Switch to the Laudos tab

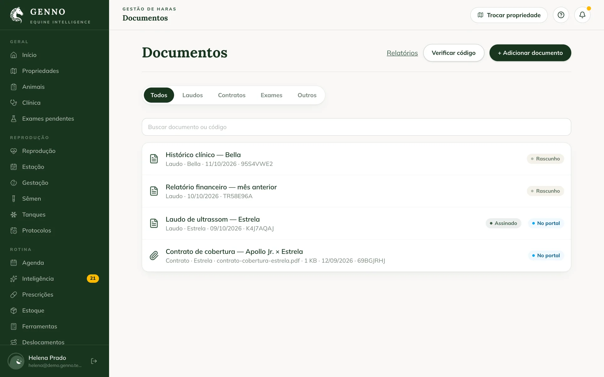coord(193,95)
